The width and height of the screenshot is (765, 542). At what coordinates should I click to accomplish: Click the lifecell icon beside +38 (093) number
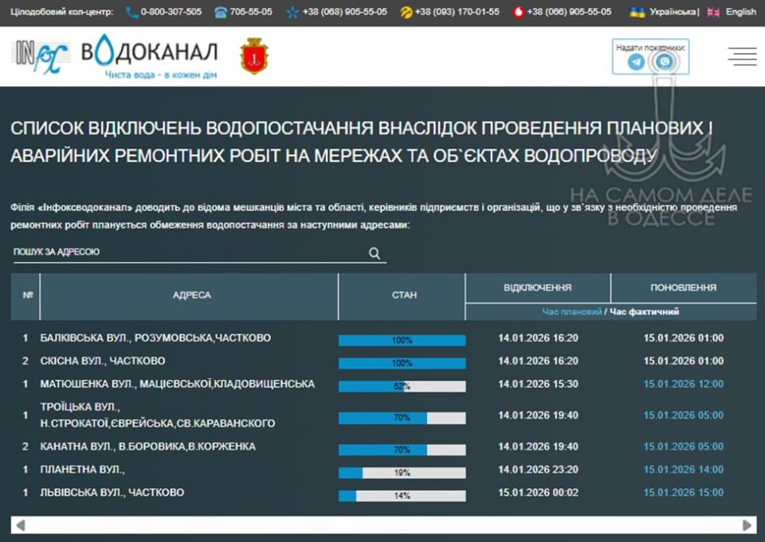pyautogui.click(x=406, y=12)
